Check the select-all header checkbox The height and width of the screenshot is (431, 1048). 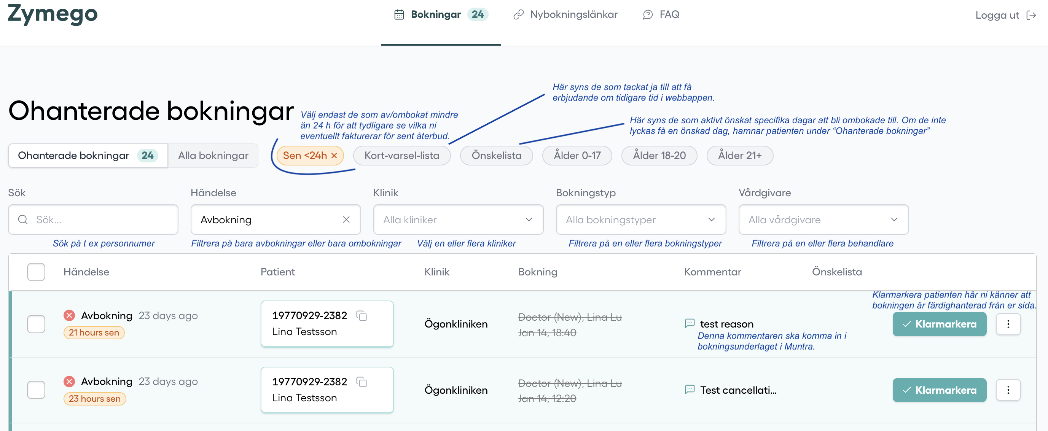(36, 272)
